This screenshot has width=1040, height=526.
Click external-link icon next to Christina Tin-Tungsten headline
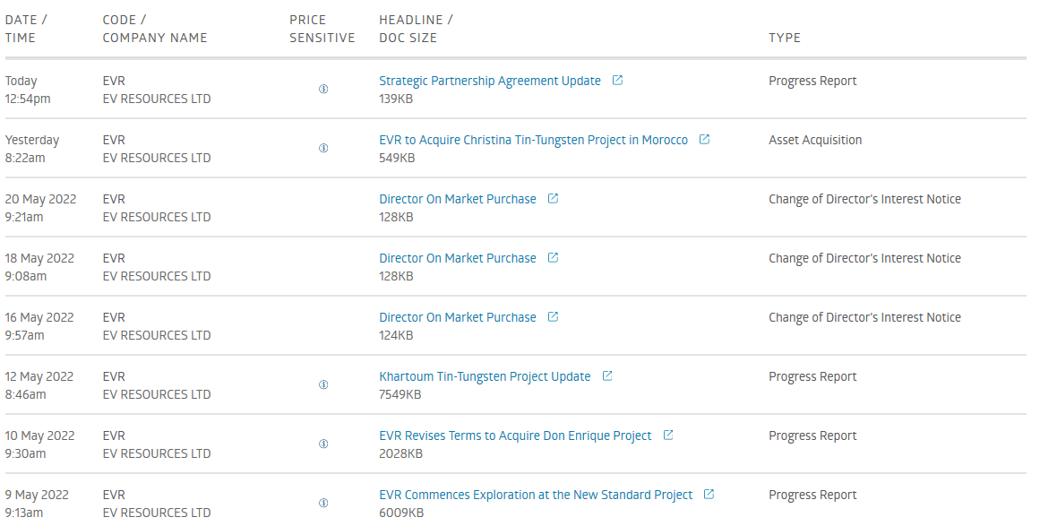point(704,139)
